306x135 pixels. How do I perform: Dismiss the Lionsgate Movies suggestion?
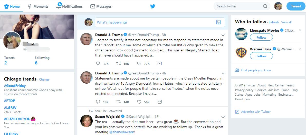300,30
